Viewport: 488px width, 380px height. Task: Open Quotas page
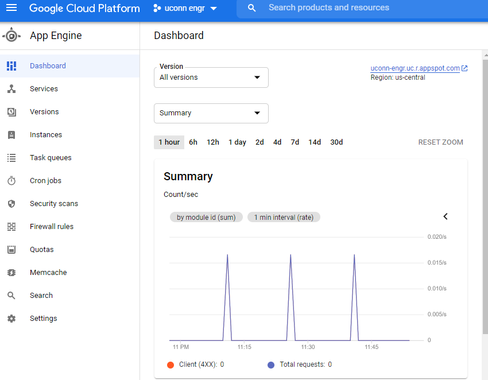point(69,250)
